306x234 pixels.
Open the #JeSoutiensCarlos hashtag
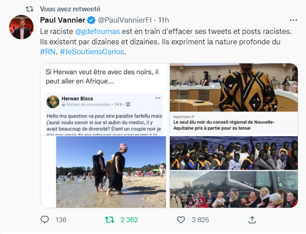tap(92, 52)
